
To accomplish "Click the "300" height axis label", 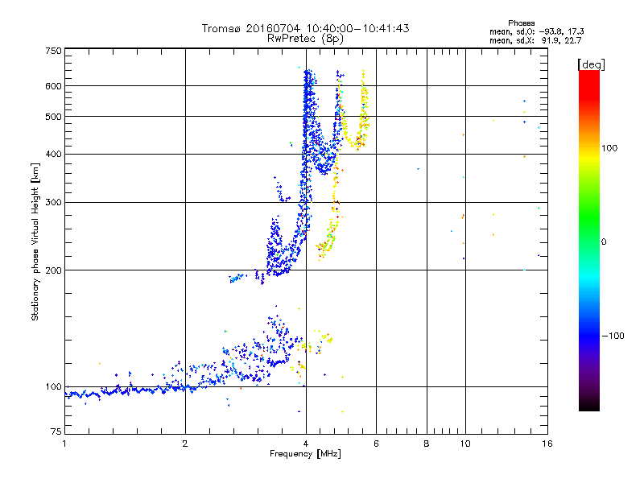I will tap(53, 203).
